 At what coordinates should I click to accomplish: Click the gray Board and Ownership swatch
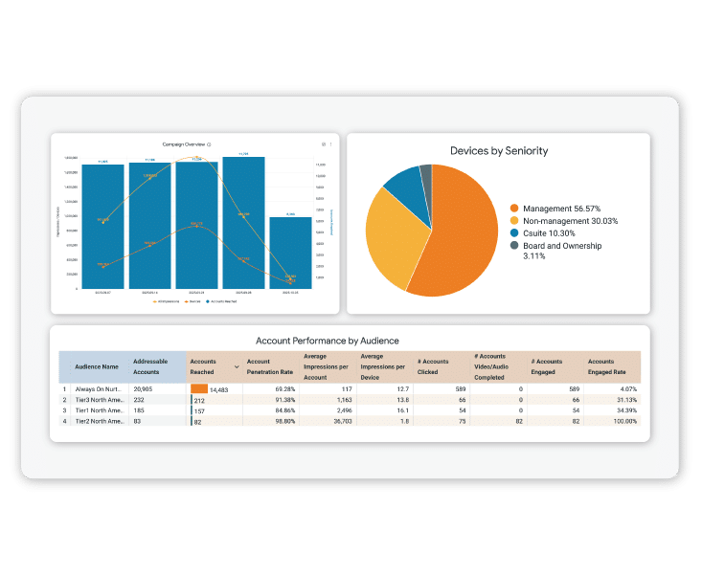(514, 245)
